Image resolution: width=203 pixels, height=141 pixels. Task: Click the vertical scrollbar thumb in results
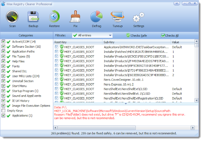pyautogui.click(x=196, y=45)
